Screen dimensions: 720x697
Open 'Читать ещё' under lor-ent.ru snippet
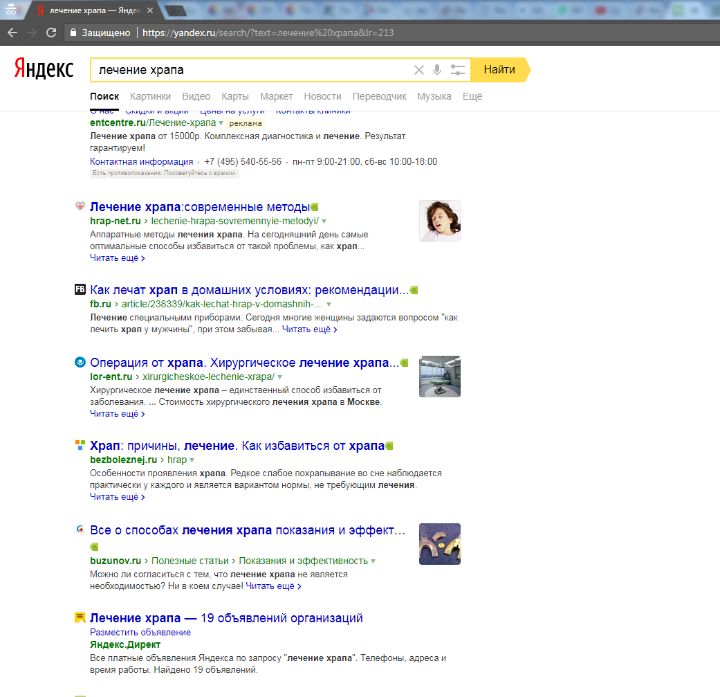click(x=118, y=414)
